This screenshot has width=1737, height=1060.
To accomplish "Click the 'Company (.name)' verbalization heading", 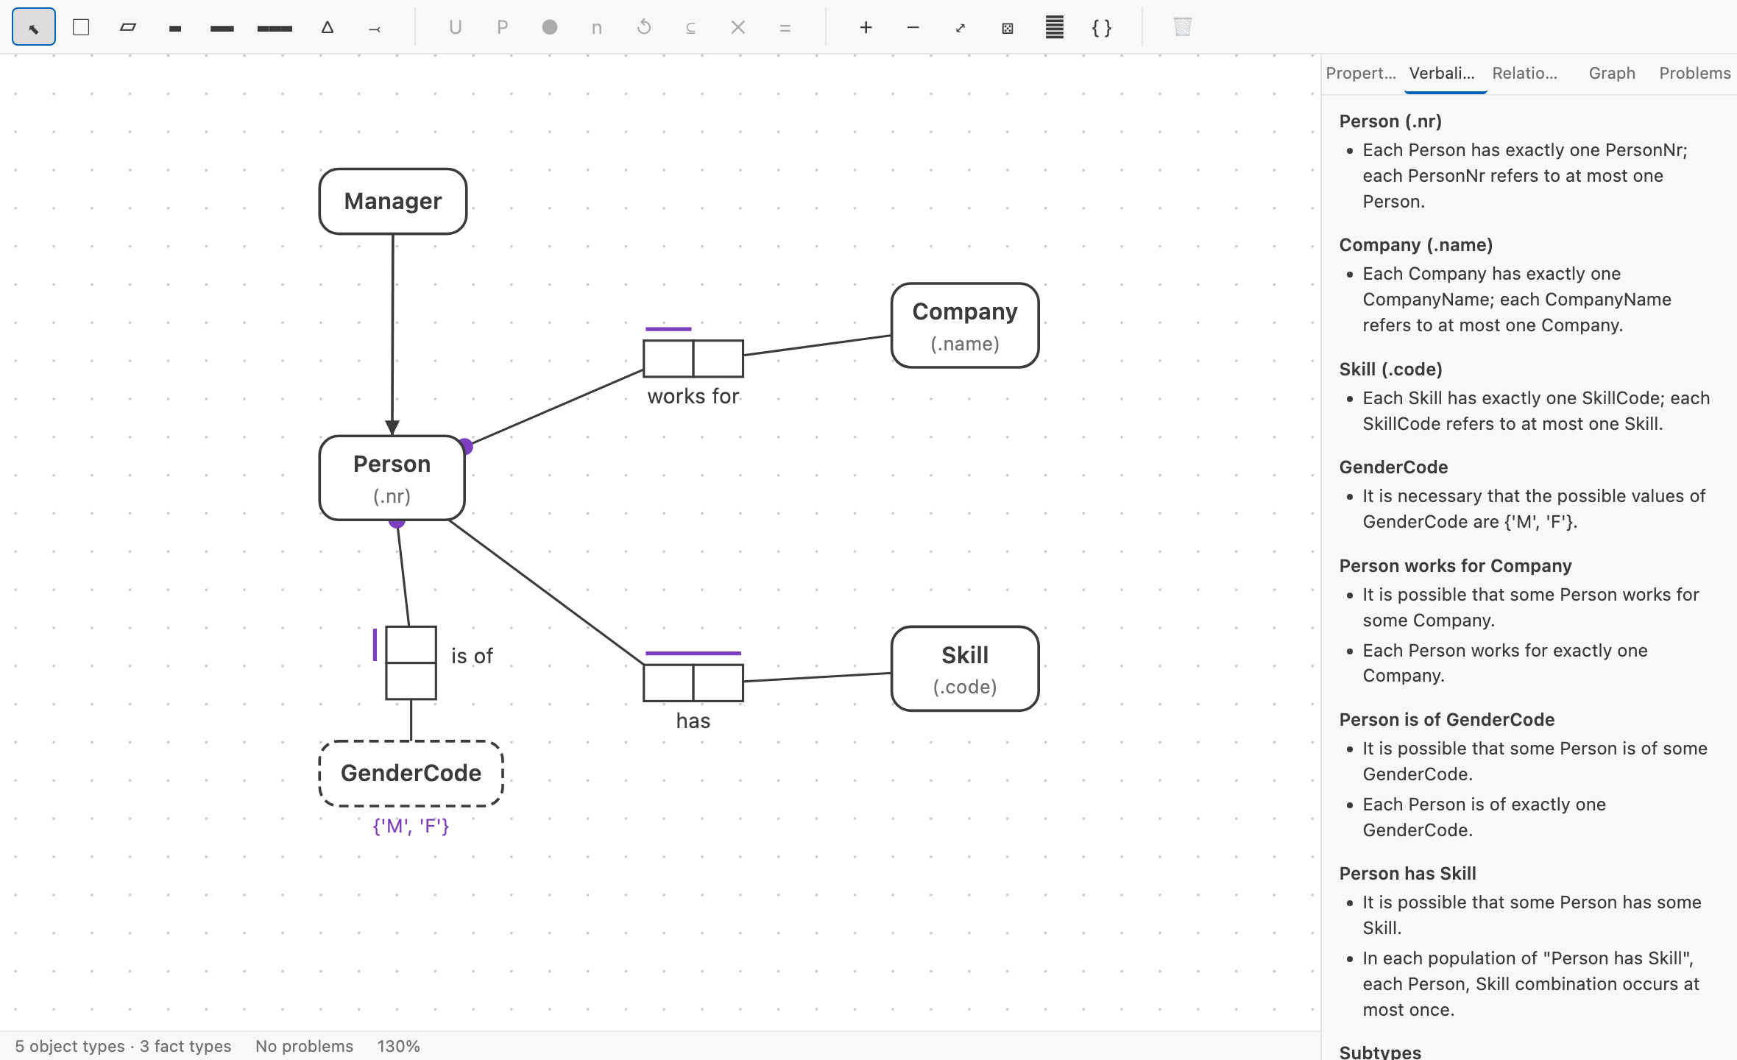I will click(1416, 244).
